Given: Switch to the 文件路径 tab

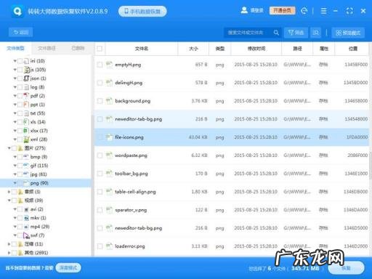Looking at the screenshot, I should pos(46,48).
